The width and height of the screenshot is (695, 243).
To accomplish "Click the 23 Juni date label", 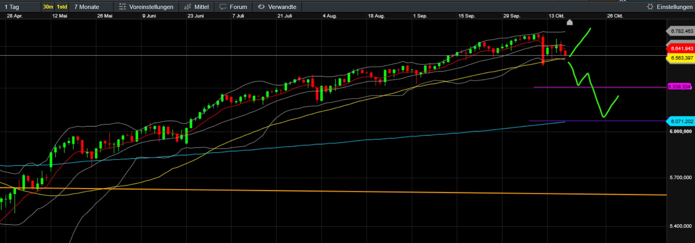I will click(x=196, y=16).
